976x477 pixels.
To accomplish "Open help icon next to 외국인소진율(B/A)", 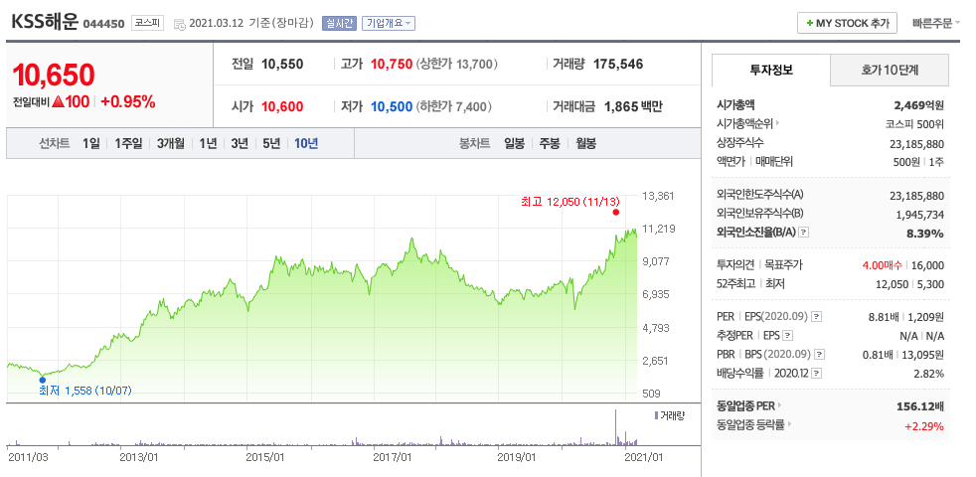I will coord(804,233).
